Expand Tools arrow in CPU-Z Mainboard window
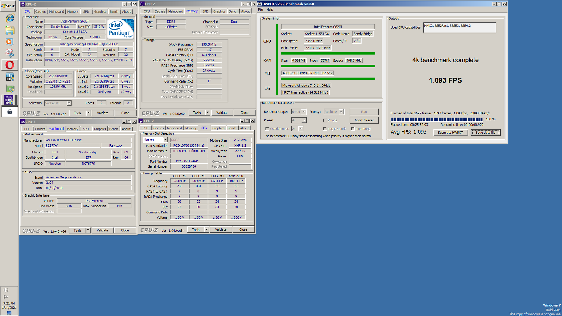Screen dimensions: 562x316 pyautogui.click(x=88, y=231)
